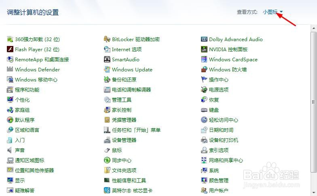
Task: Open the 管理工具 link
Action: click(x=122, y=100)
